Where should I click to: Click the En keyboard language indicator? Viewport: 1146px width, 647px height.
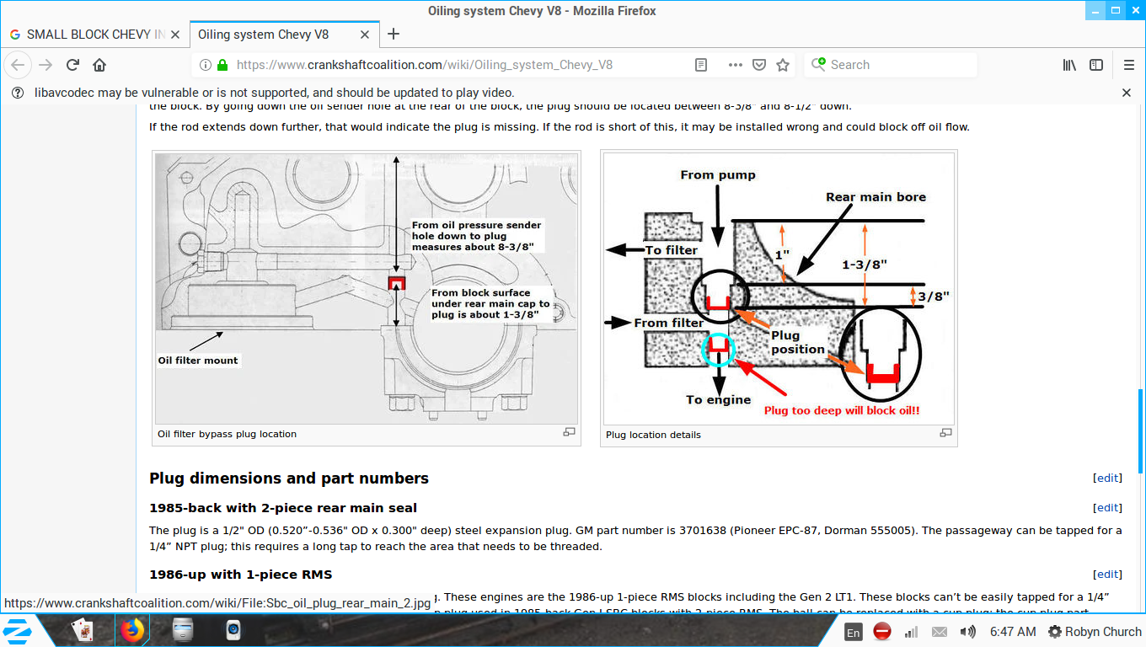tap(854, 632)
